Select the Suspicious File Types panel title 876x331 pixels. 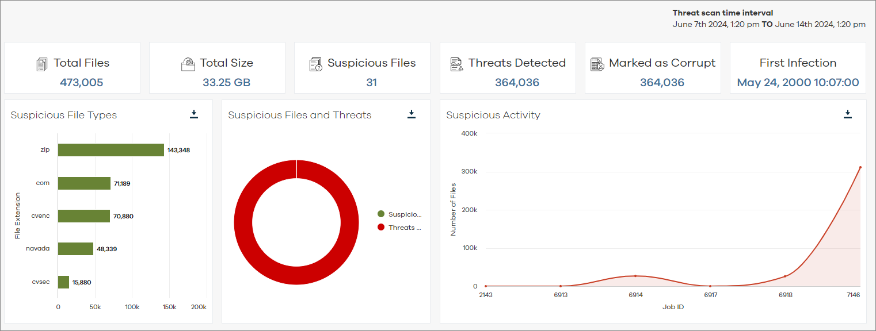(64, 115)
